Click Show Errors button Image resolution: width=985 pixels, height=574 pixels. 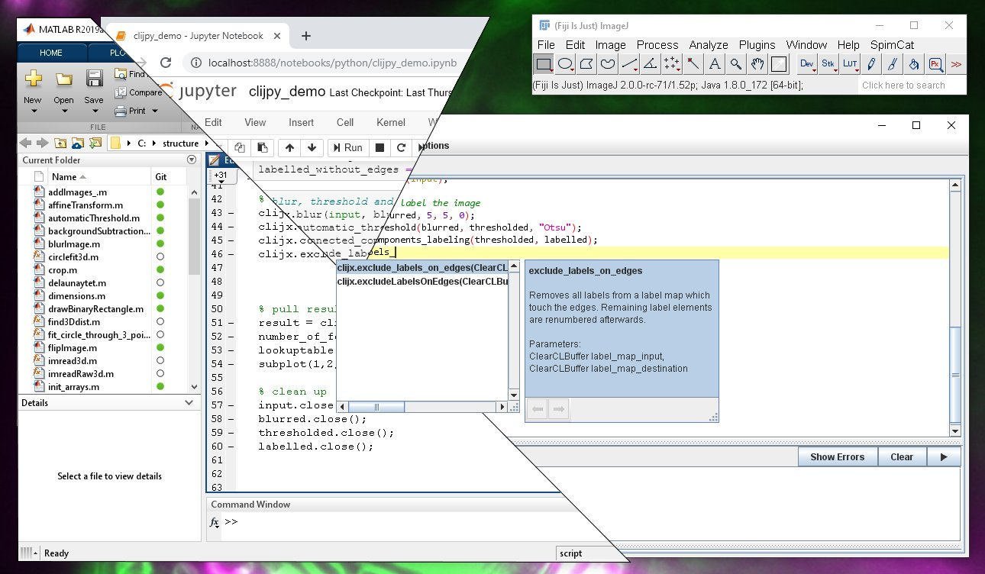tap(837, 457)
